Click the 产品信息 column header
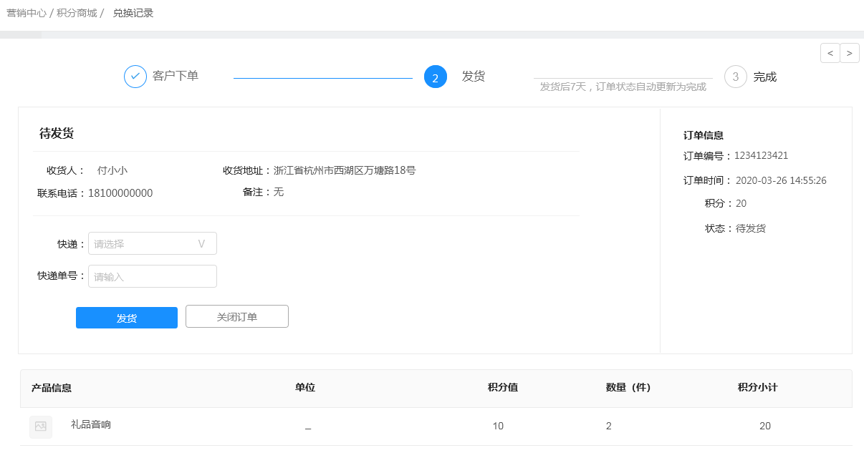Viewport: 864px width, 468px height. pyautogui.click(x=52, y=388)
